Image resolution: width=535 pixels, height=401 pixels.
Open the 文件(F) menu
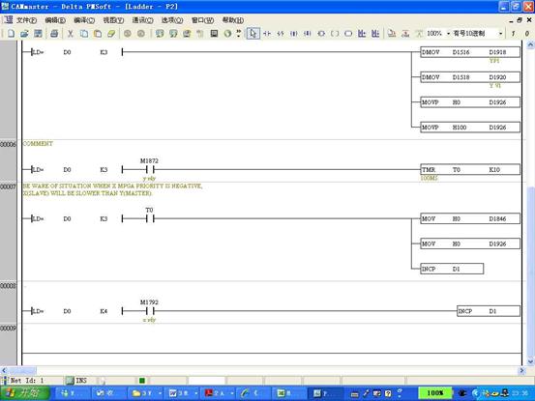tap(27, 20)
